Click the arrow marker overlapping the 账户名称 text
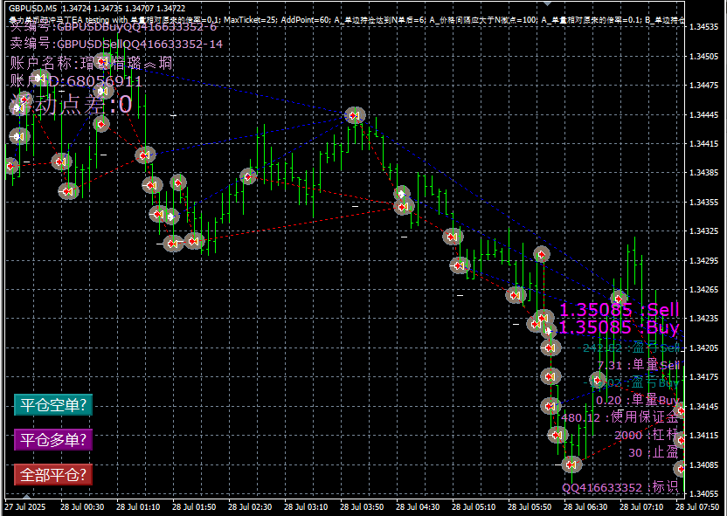 [103, 63]
